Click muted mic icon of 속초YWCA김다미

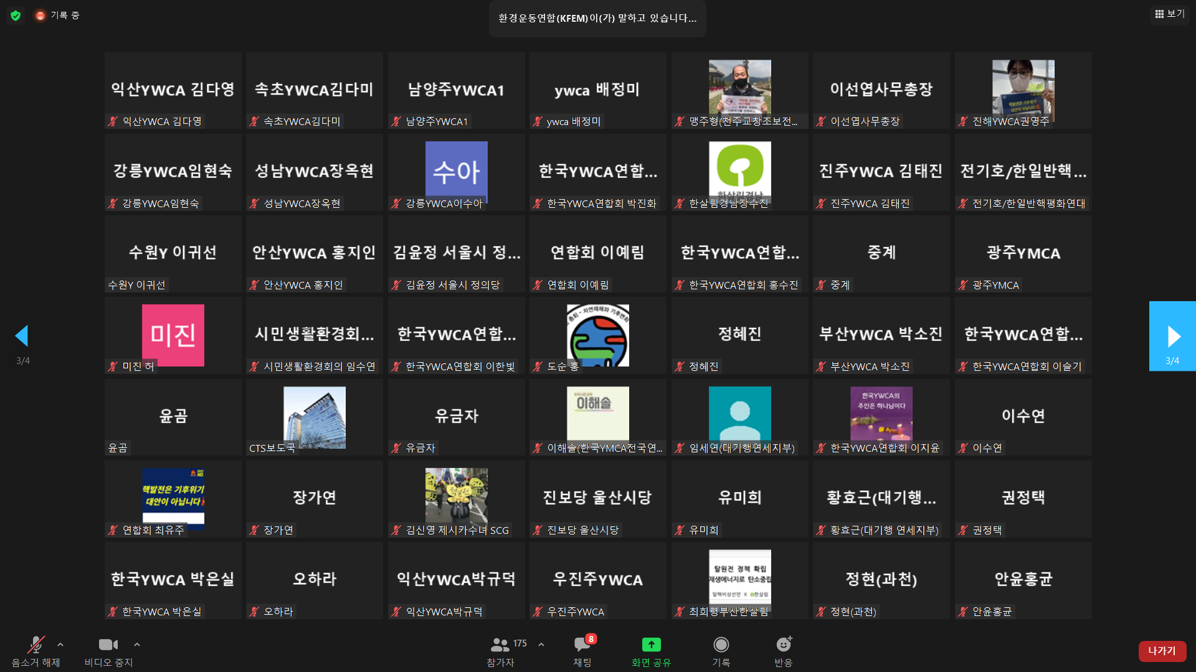254,121
